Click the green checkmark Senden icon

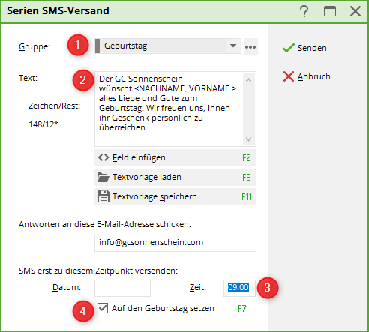(x=289, y=48)
